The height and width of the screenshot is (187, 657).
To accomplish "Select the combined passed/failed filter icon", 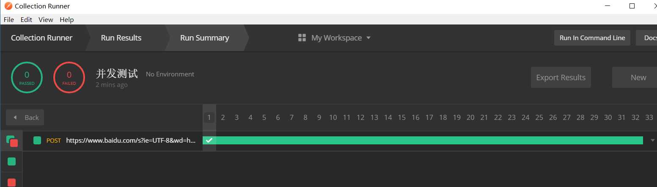I will 12,141.
